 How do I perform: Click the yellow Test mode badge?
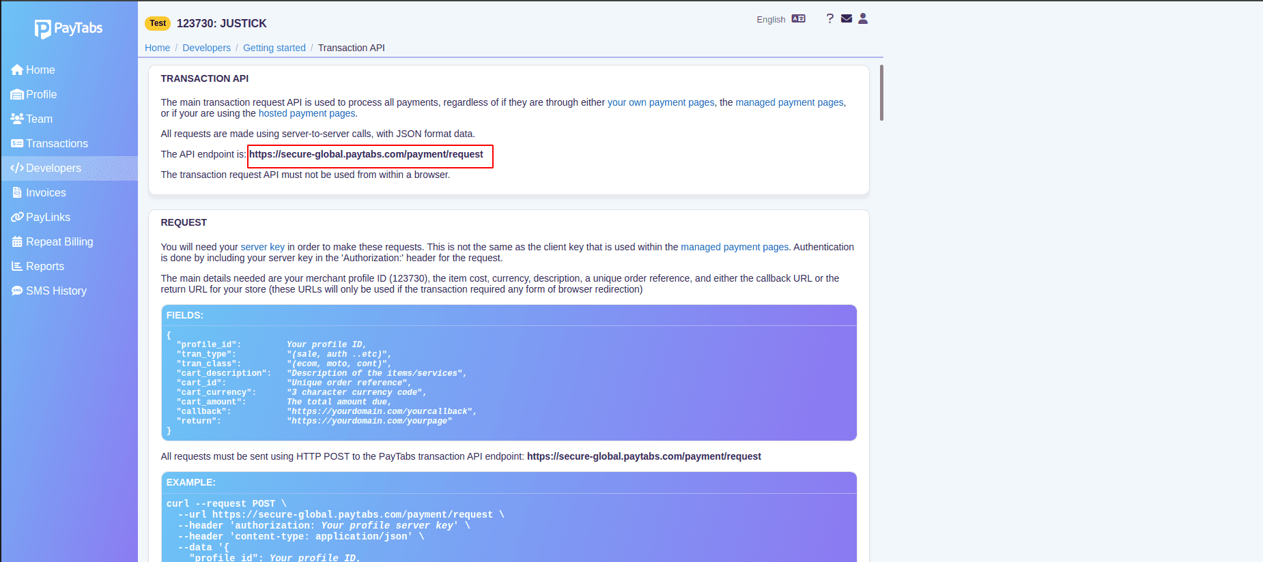[x=158, y=23]
